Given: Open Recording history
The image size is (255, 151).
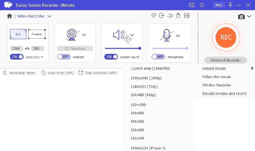Looking at the screenshot, I should [22, 73].
